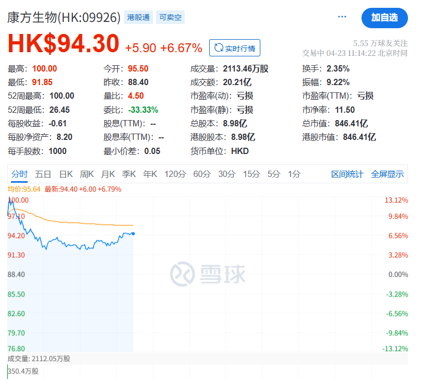This screenshot has height=379, width=421.
Task: Click the +6.67% header change percentage
Action: coord(181,48)
